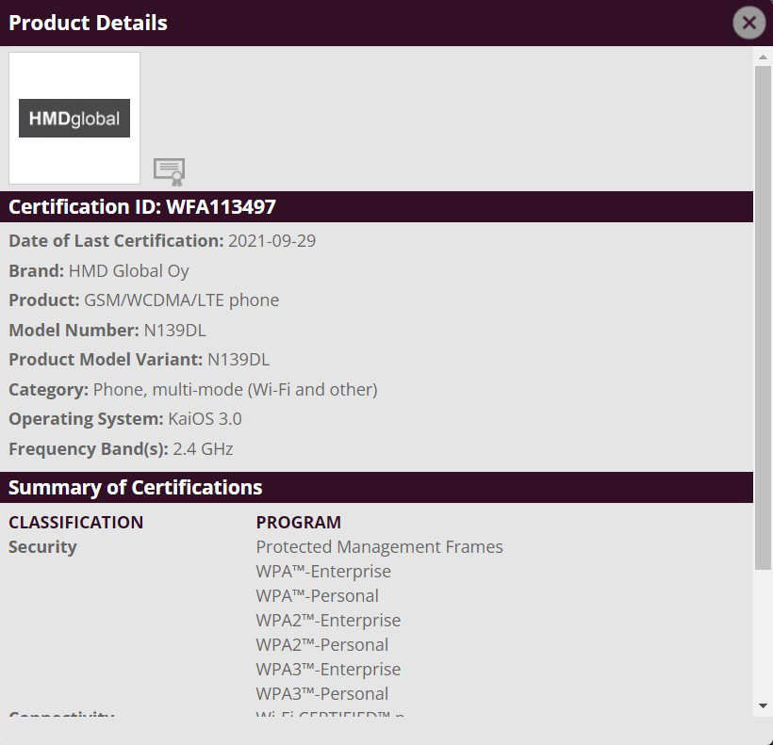Click the Protected Management Frames entry
This screenshot has height=745, width=773.
[379, 547]
